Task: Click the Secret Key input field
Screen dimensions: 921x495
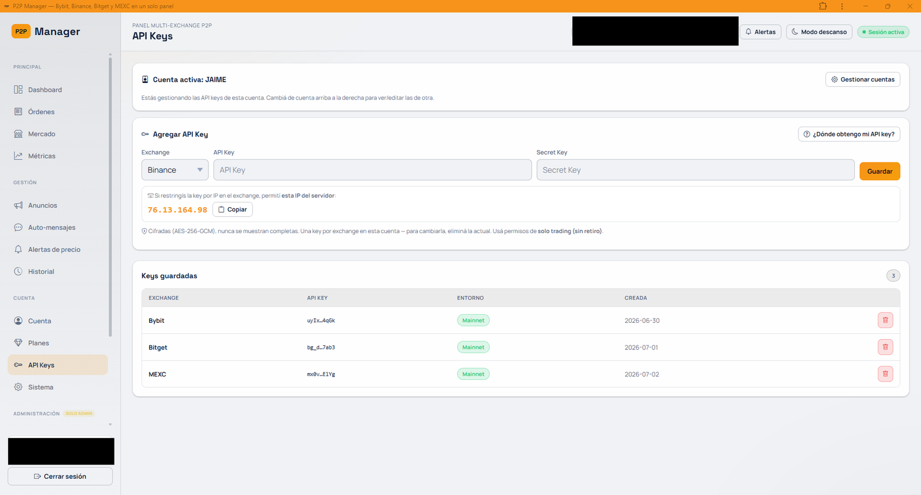Action: [695, 170]
